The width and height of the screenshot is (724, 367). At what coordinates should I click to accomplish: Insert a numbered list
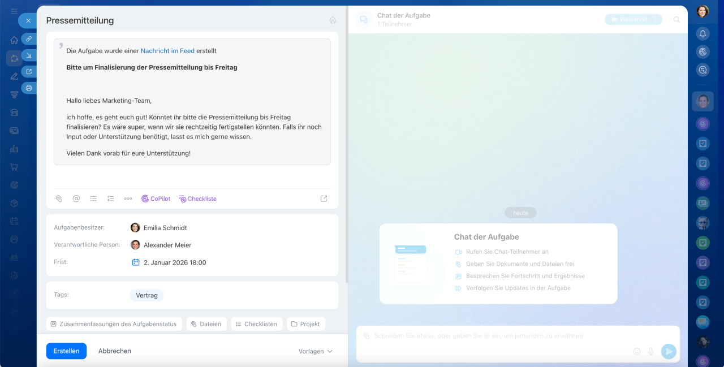tap(111, 198)
